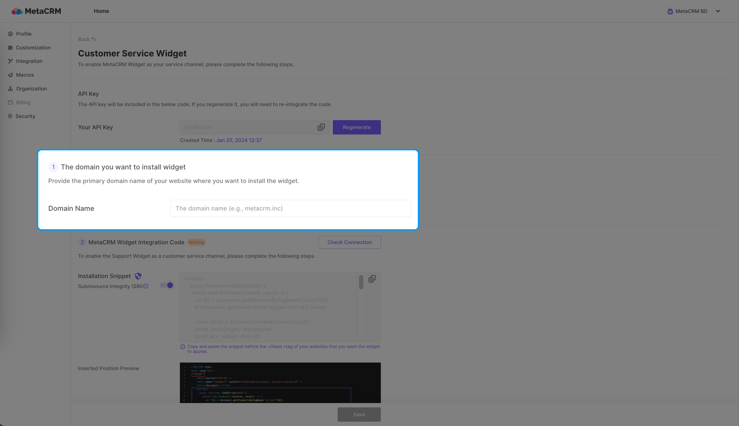Click the Your API Key label

point(95,127)
